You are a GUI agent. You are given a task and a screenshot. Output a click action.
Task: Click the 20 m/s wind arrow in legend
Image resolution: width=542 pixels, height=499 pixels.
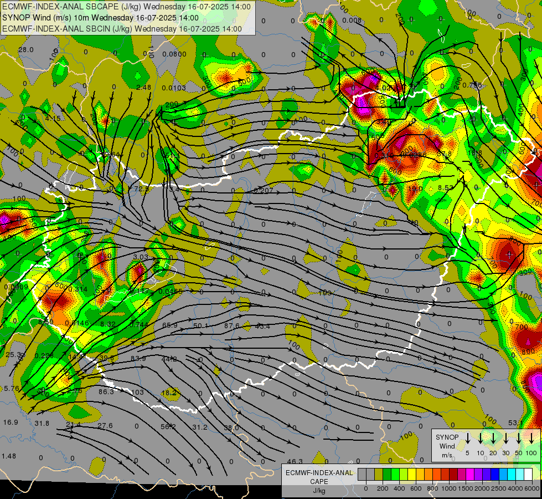(x=493, y=438)
